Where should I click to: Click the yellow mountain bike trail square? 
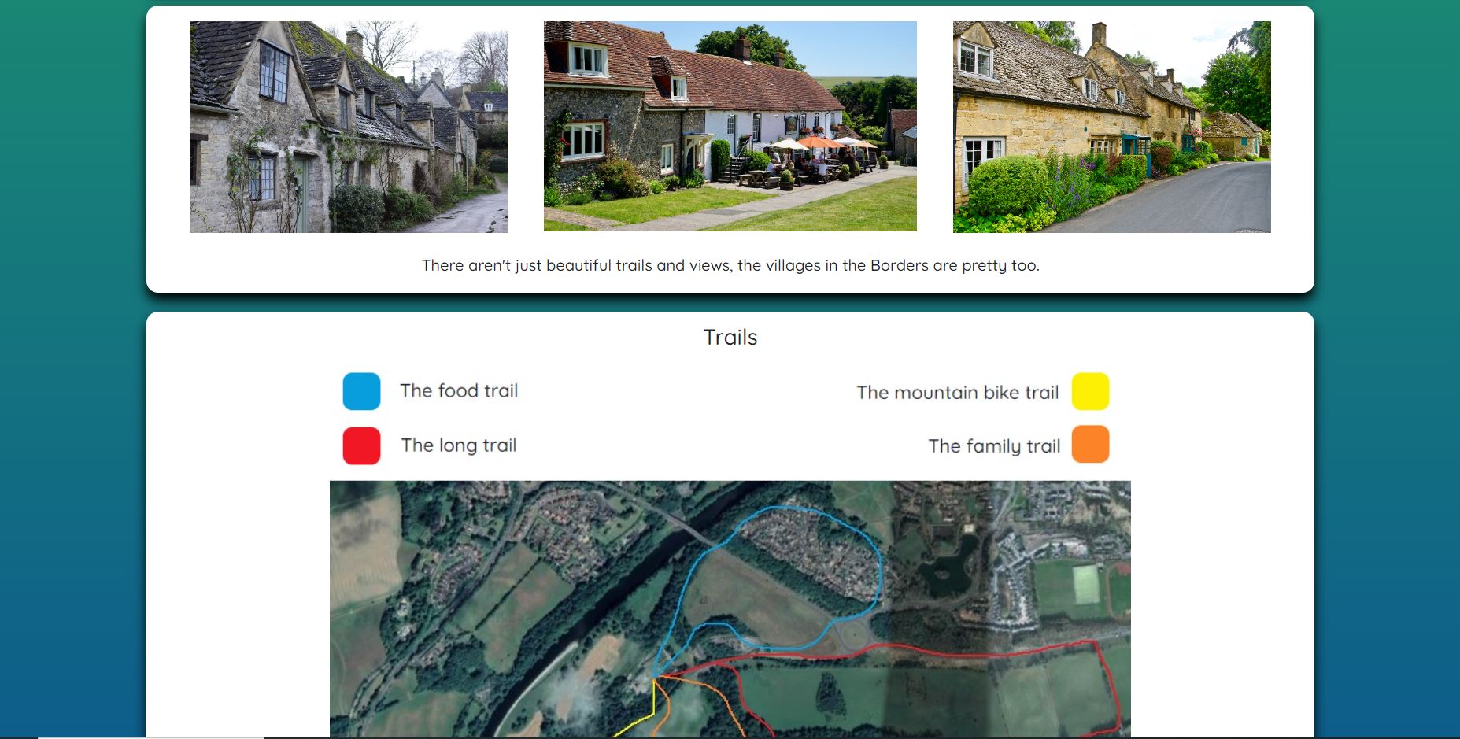(x=1090, y=391)
